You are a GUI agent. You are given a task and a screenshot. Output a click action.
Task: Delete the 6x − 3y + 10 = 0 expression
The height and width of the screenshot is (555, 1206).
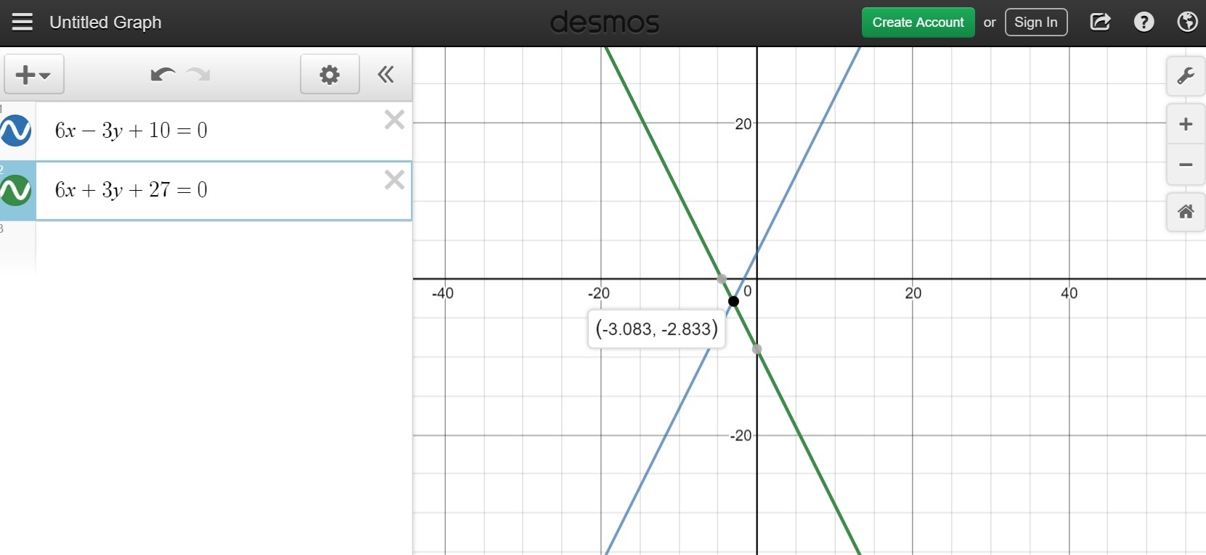[x=394, y=120]
